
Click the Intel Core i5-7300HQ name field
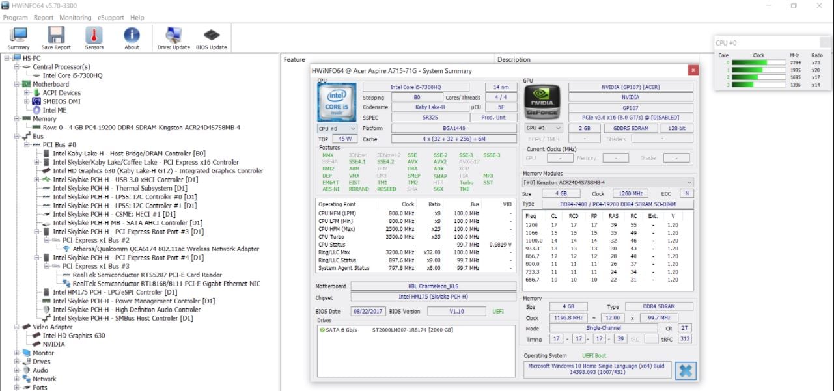(x=415, y=87)
